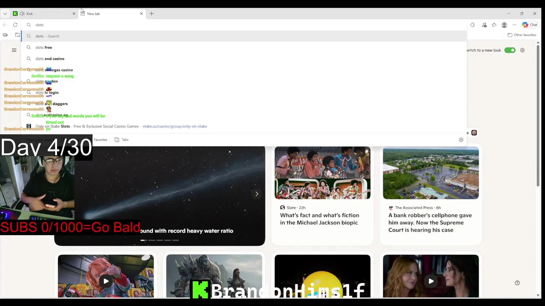Open the profile avatar icon
Viewport: 545px width, 306px height.
point(504,25)
